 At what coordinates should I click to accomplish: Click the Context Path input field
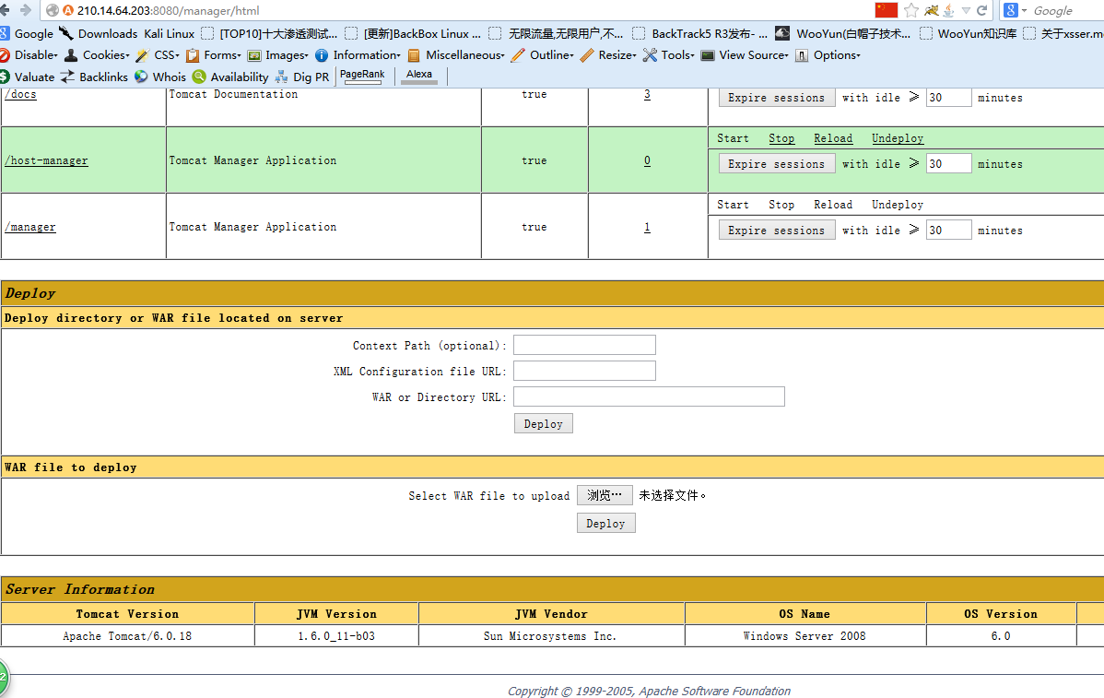(584, 345)
